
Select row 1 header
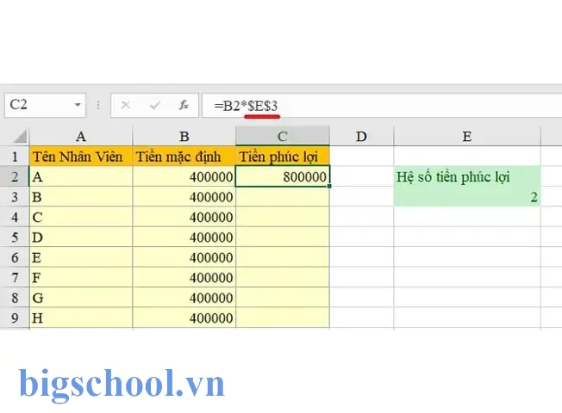pyautogui.click(x=15, y=156)
